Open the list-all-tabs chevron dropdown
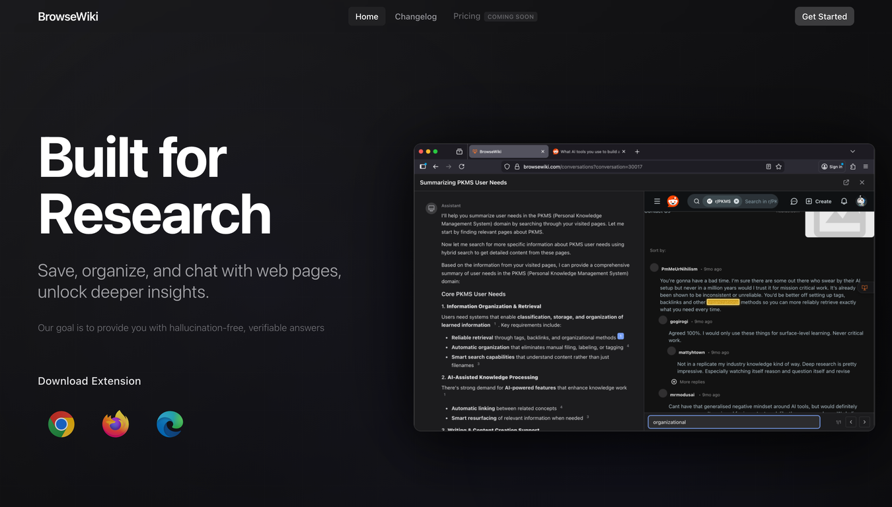This screenshot has width=892, height=507. (852, 151)
